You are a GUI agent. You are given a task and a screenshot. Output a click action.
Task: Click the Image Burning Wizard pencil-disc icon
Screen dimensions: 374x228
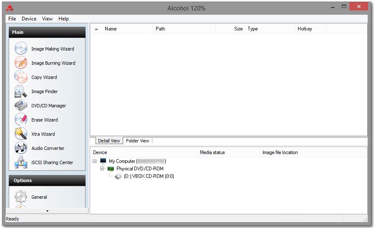tap(21, 63)
